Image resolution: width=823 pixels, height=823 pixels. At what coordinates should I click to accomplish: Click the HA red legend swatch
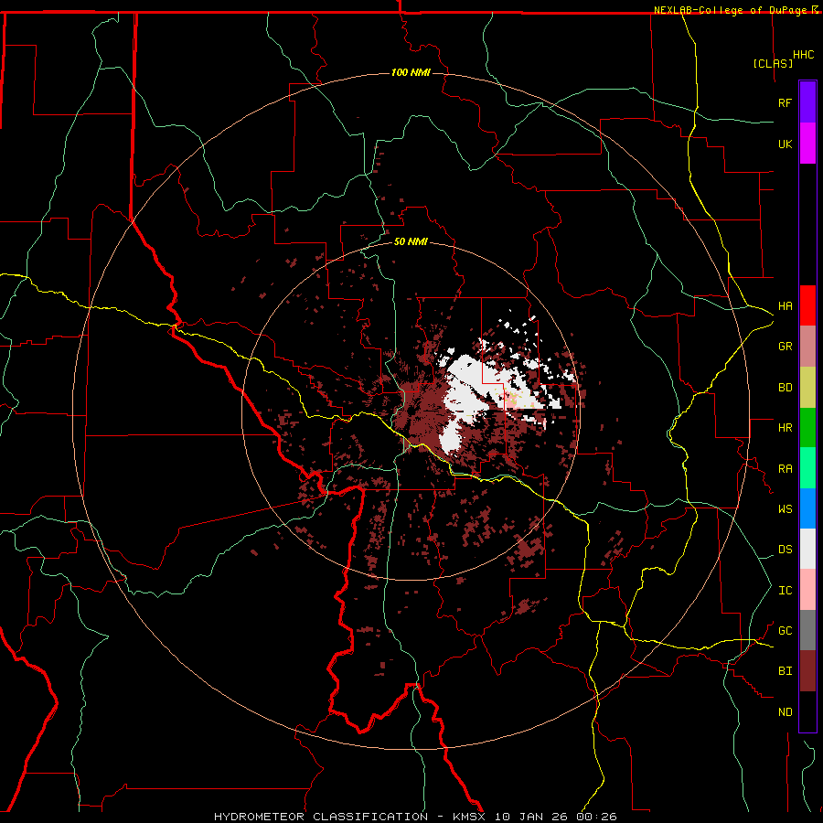point(807,305)
